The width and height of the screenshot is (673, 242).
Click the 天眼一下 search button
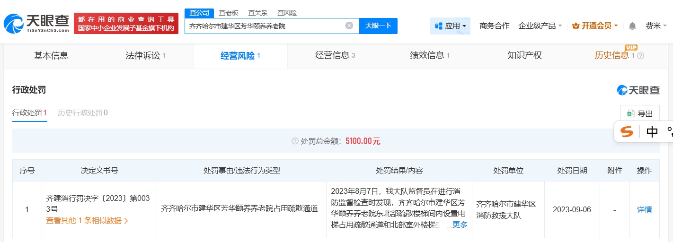click(378, 26)
